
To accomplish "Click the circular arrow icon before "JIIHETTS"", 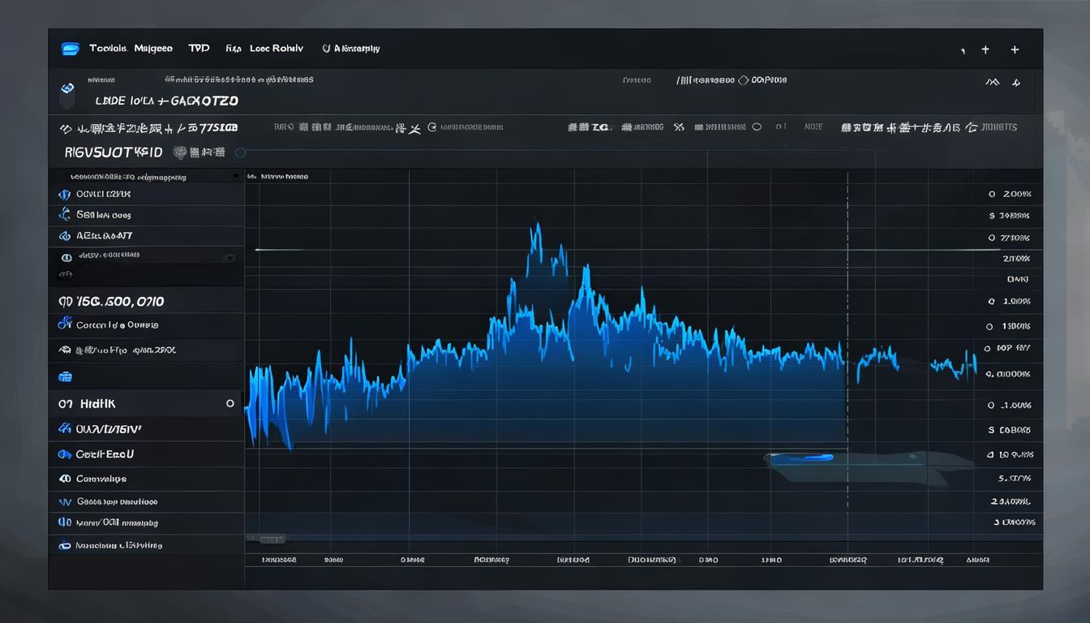I will point(972,127).
